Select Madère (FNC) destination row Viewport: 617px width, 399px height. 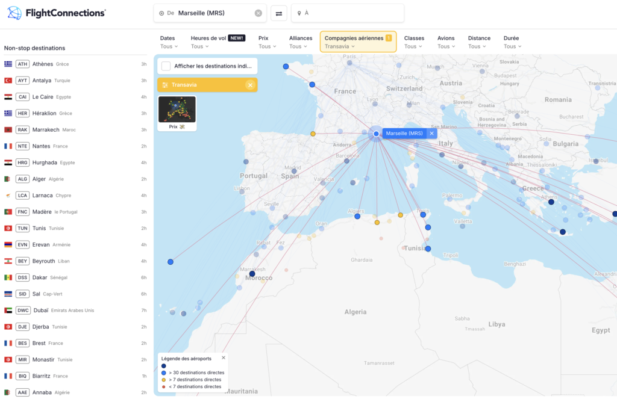(x=75, y=212)
